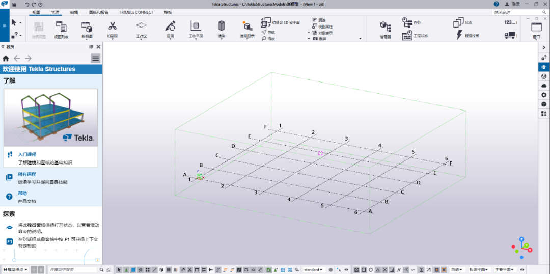This screenshot has height=274, width=550.
Task: Click the 在模型中搜索 search field
Action: [x=73, y=270]
